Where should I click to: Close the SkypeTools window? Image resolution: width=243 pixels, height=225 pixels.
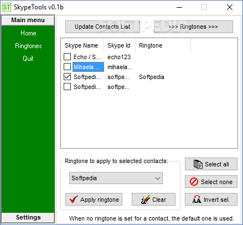click(x=230, y=7)
